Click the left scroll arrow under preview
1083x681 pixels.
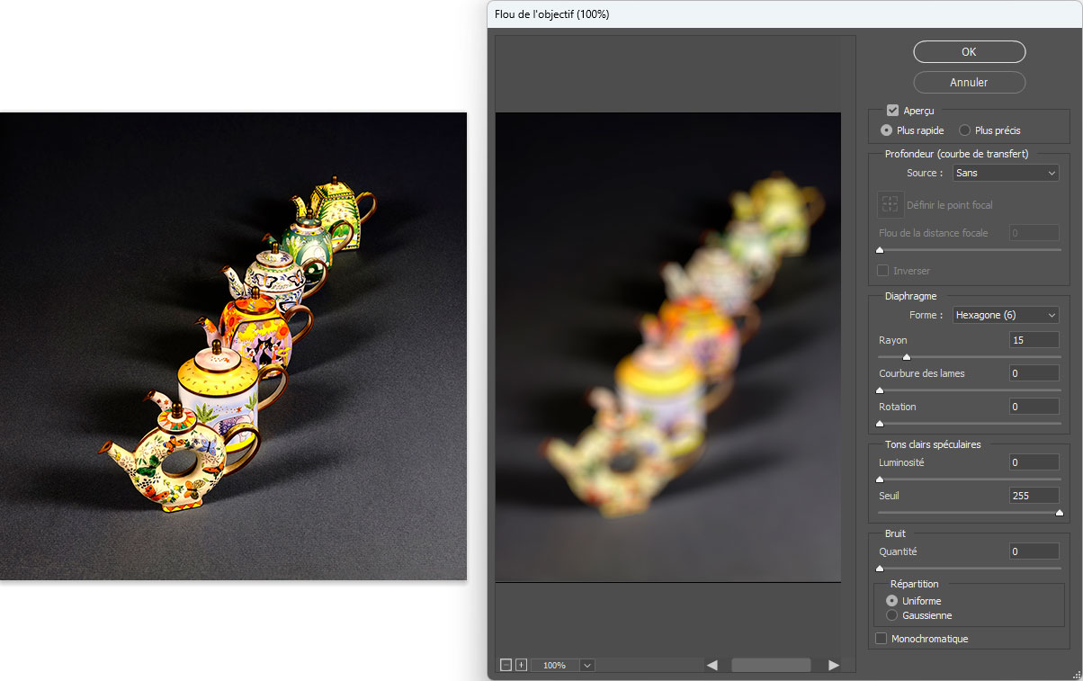(x=712, y=665)
